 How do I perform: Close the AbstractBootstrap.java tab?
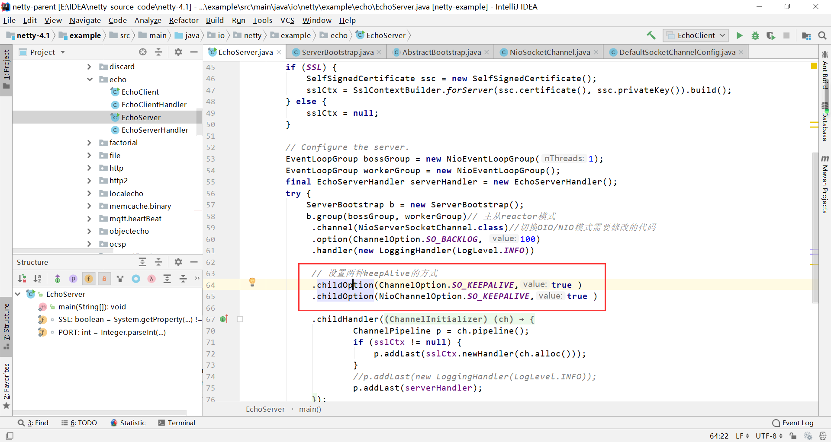tap(486, 52)
